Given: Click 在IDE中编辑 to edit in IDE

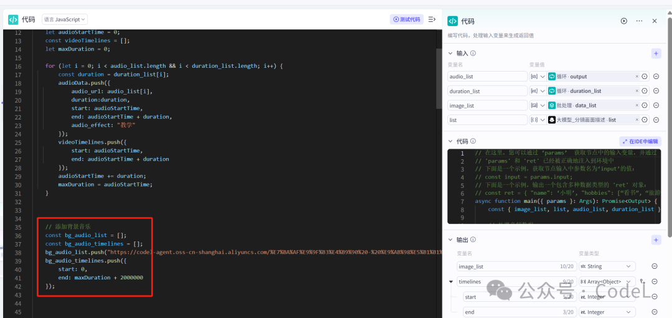Looking at the screenshot, I should coord(640,141).
